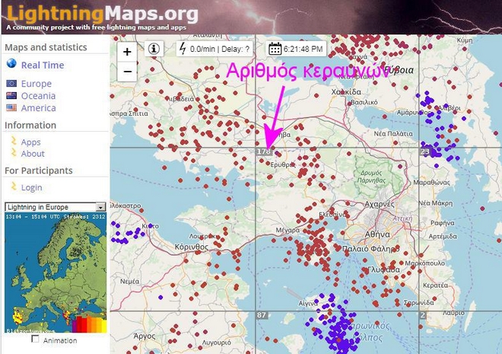The width and height of the screenshot is (502, 354).
Task: Zoom in the map with plus button
Action: pyautogui.click(x=127, y=52)
